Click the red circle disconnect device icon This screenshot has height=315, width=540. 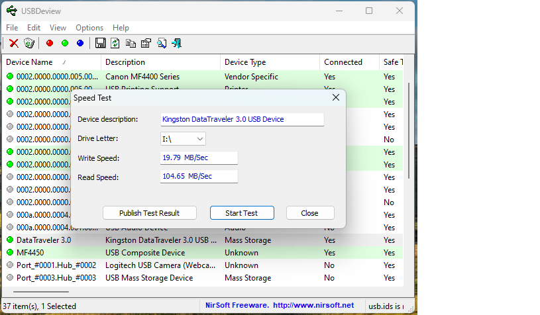[x=50, y=43]
